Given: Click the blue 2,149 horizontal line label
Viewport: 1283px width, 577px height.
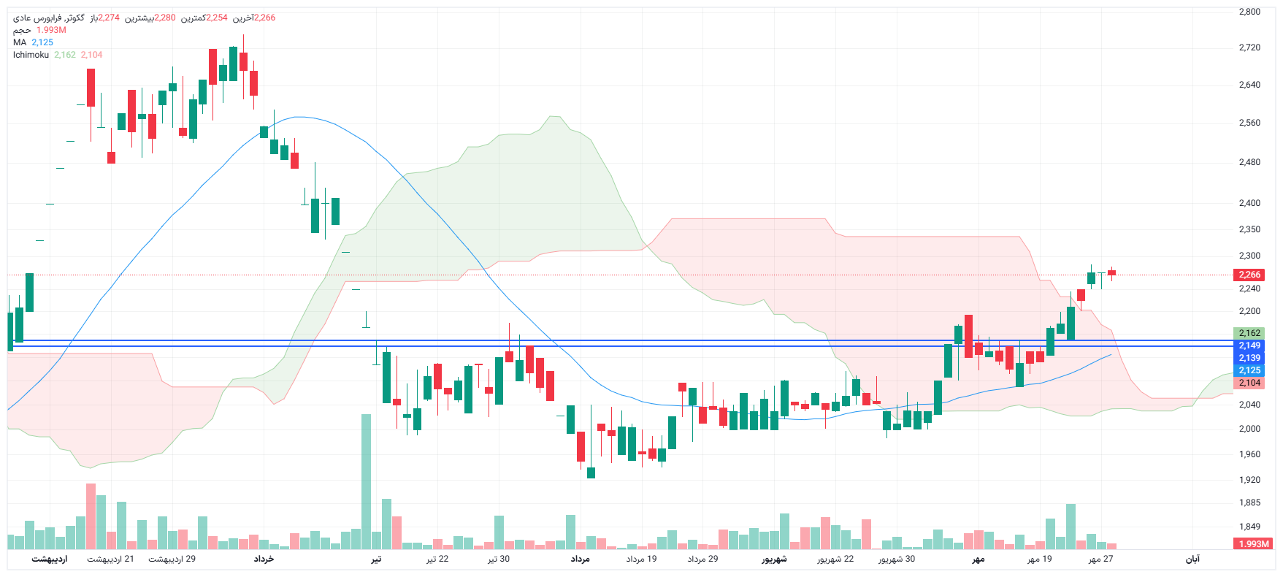Looking at the screenshot, I should 1249,345.
